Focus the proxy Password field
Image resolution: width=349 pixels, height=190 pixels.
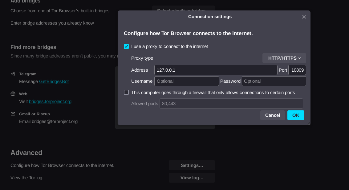(274, 81)
